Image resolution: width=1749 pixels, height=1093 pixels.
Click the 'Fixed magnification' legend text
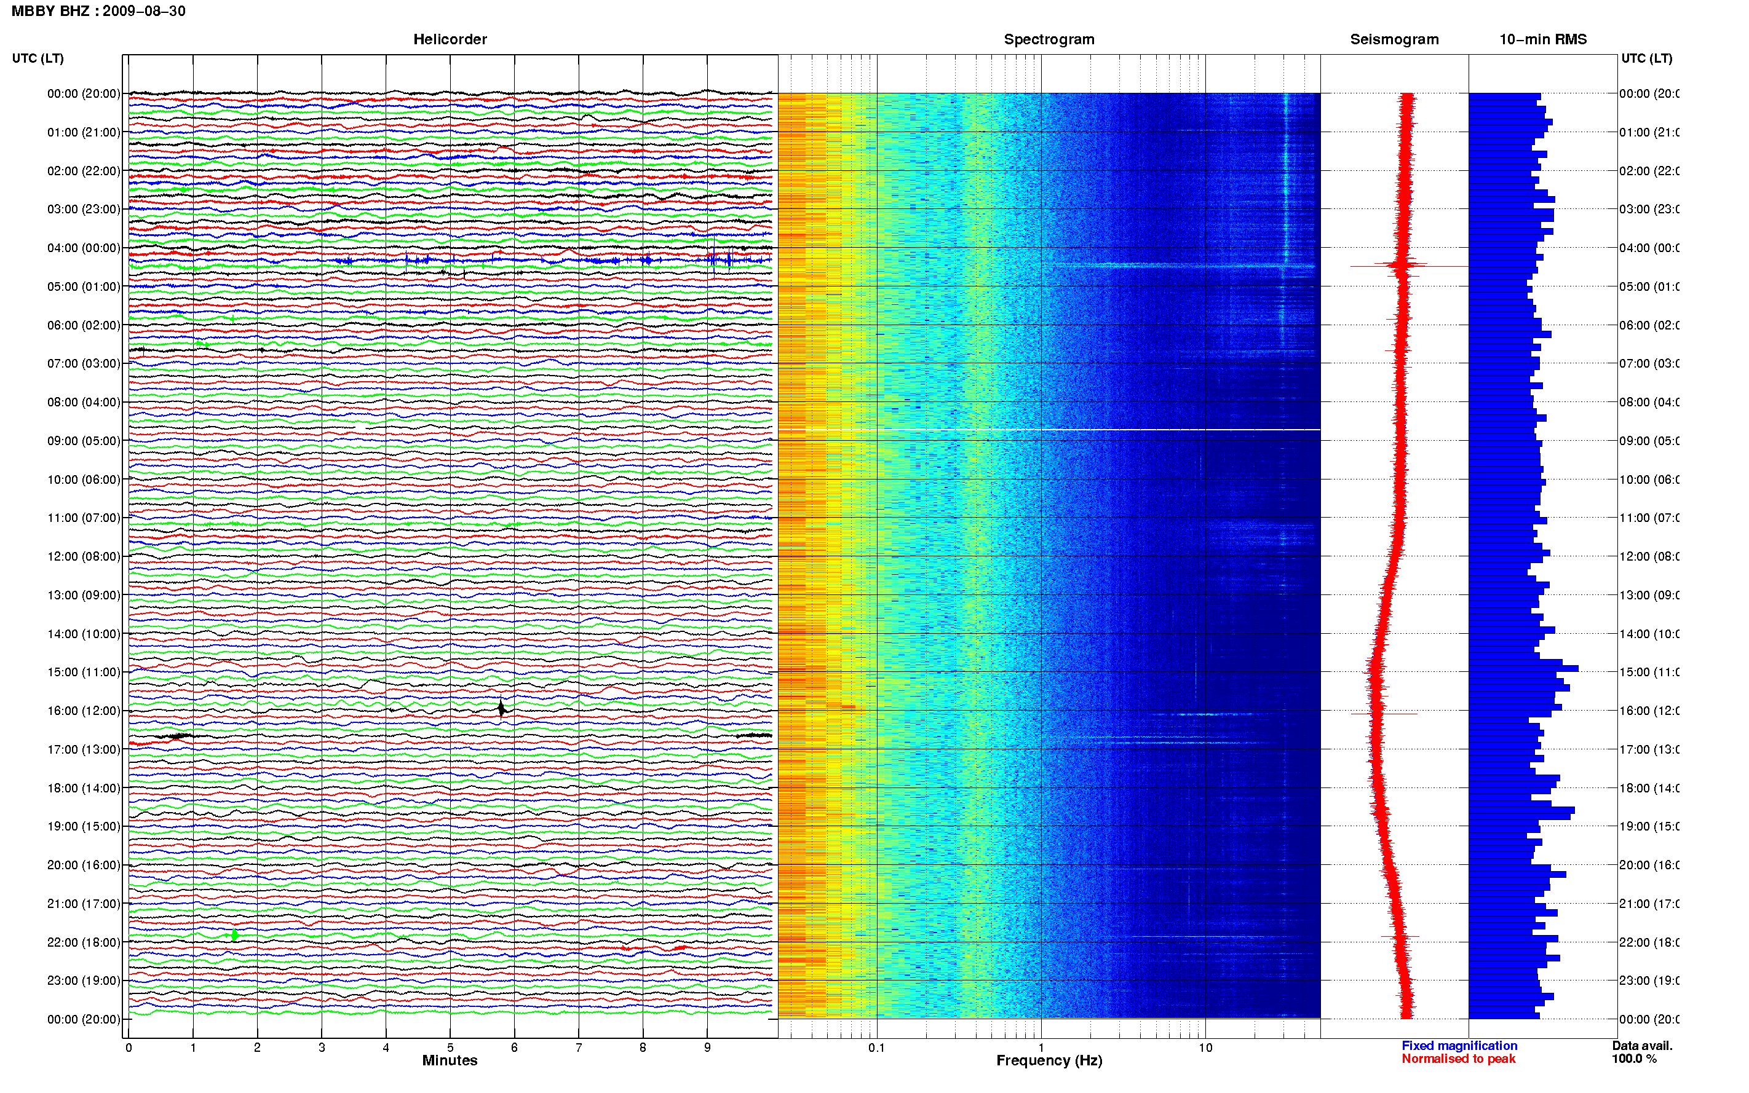coord(1459,1045)
